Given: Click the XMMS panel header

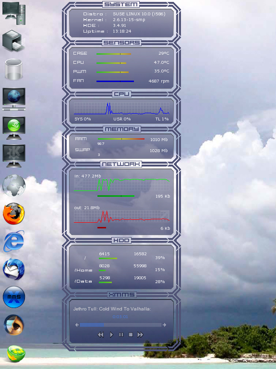Looking at the screenshot, I should pos(121,295).
